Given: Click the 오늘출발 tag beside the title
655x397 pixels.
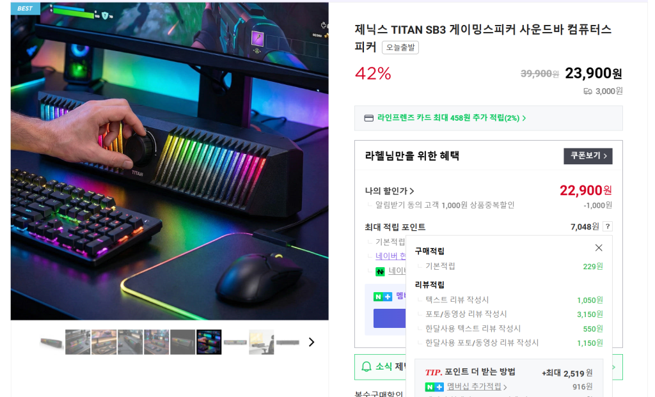Looking at the screenshot, I should click(x=400, y=47).
